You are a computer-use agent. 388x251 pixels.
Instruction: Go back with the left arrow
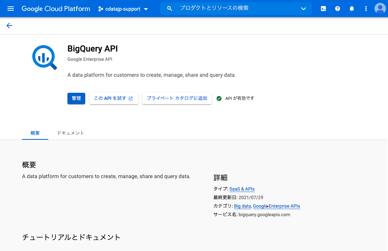click(x=9, y=26)
